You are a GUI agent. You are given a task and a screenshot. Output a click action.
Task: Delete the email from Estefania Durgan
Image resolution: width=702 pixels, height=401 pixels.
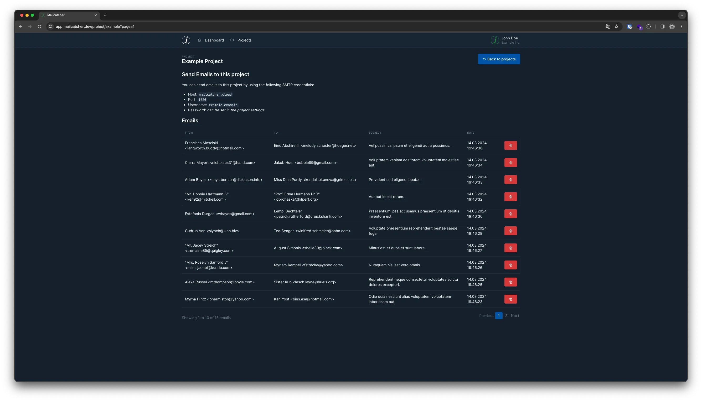pyautogui.click(x=510, y=214)
